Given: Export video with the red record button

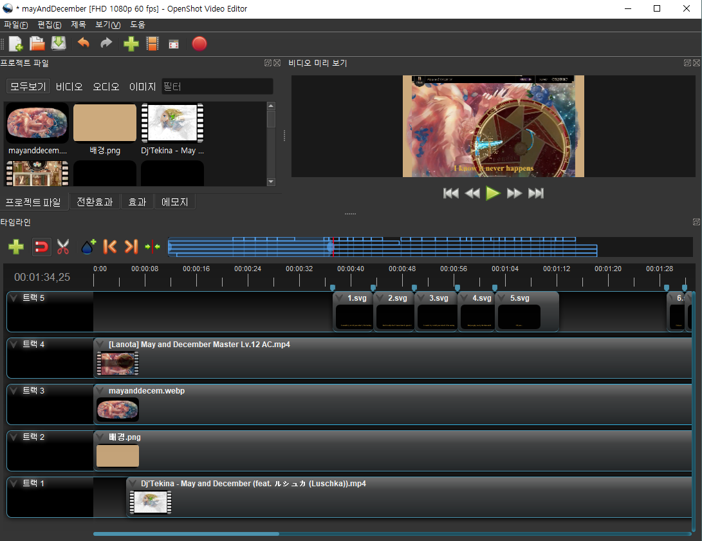Looking at the screenshot, I should (x=199, y=44).
